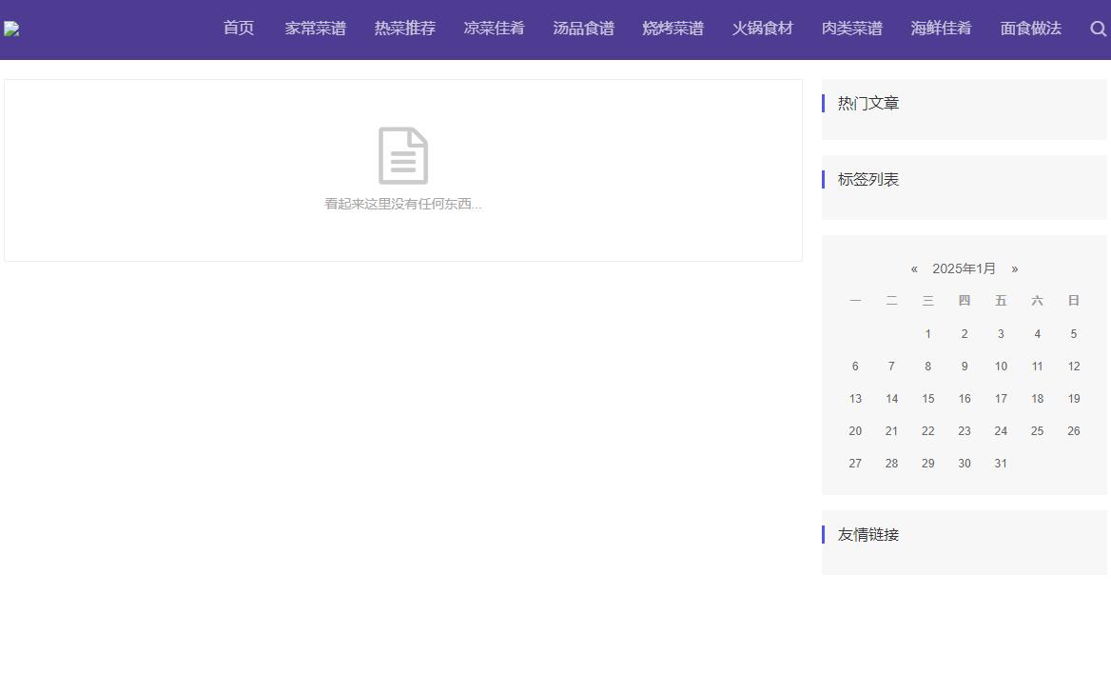
Task: Pick day 31 on the calendar
Action: point(1001,464)
